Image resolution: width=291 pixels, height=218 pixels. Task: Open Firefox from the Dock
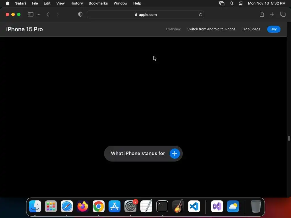[83, 206]
